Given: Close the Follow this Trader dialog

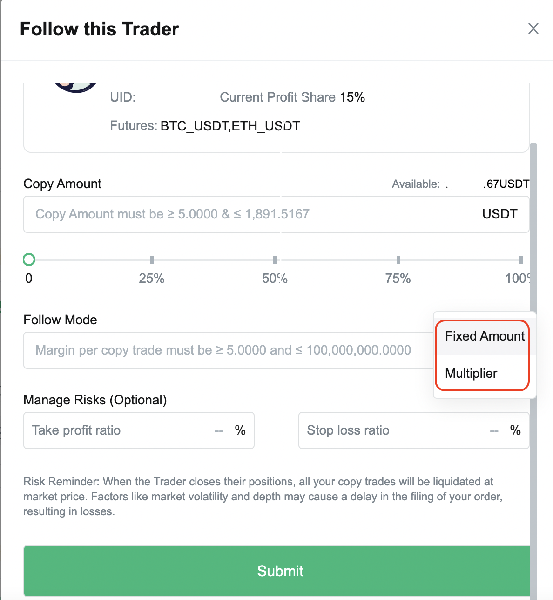Looking at the screenshot, I should click(x=533, y=28).
